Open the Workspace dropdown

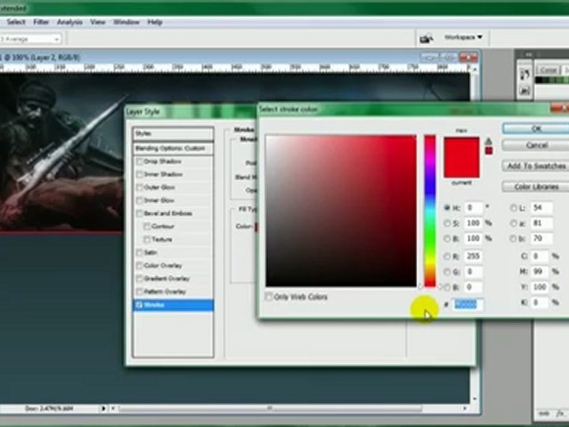[463, 37]
